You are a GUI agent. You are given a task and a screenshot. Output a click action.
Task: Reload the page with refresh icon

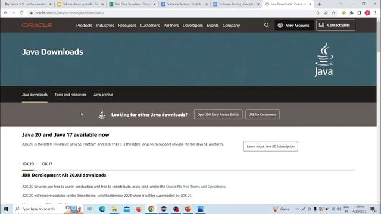click(x=21, y=13)
